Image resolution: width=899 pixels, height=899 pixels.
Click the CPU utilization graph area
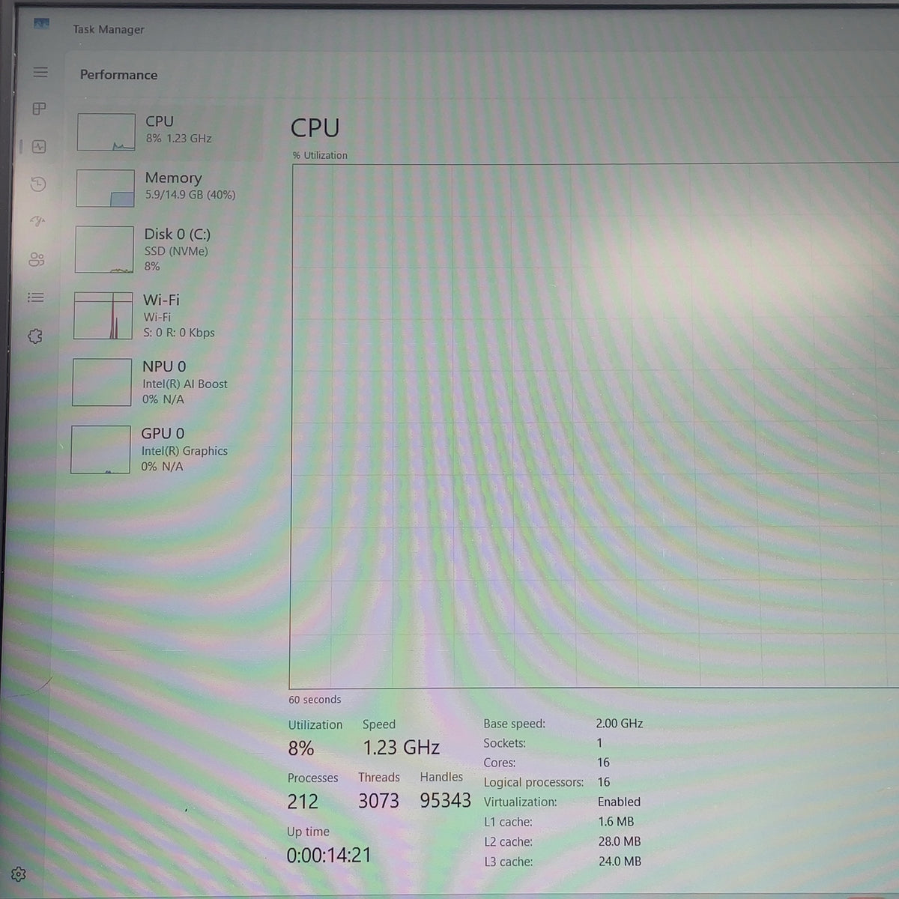pyautogui.click(x=594, y=426)
